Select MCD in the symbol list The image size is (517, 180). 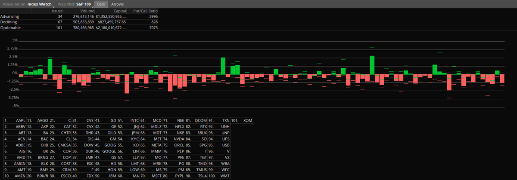tap(157, 121)
